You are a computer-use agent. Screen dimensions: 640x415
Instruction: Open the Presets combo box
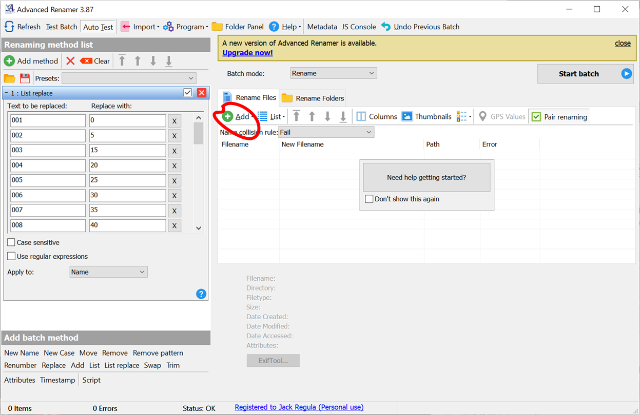[x=129, y=78]
